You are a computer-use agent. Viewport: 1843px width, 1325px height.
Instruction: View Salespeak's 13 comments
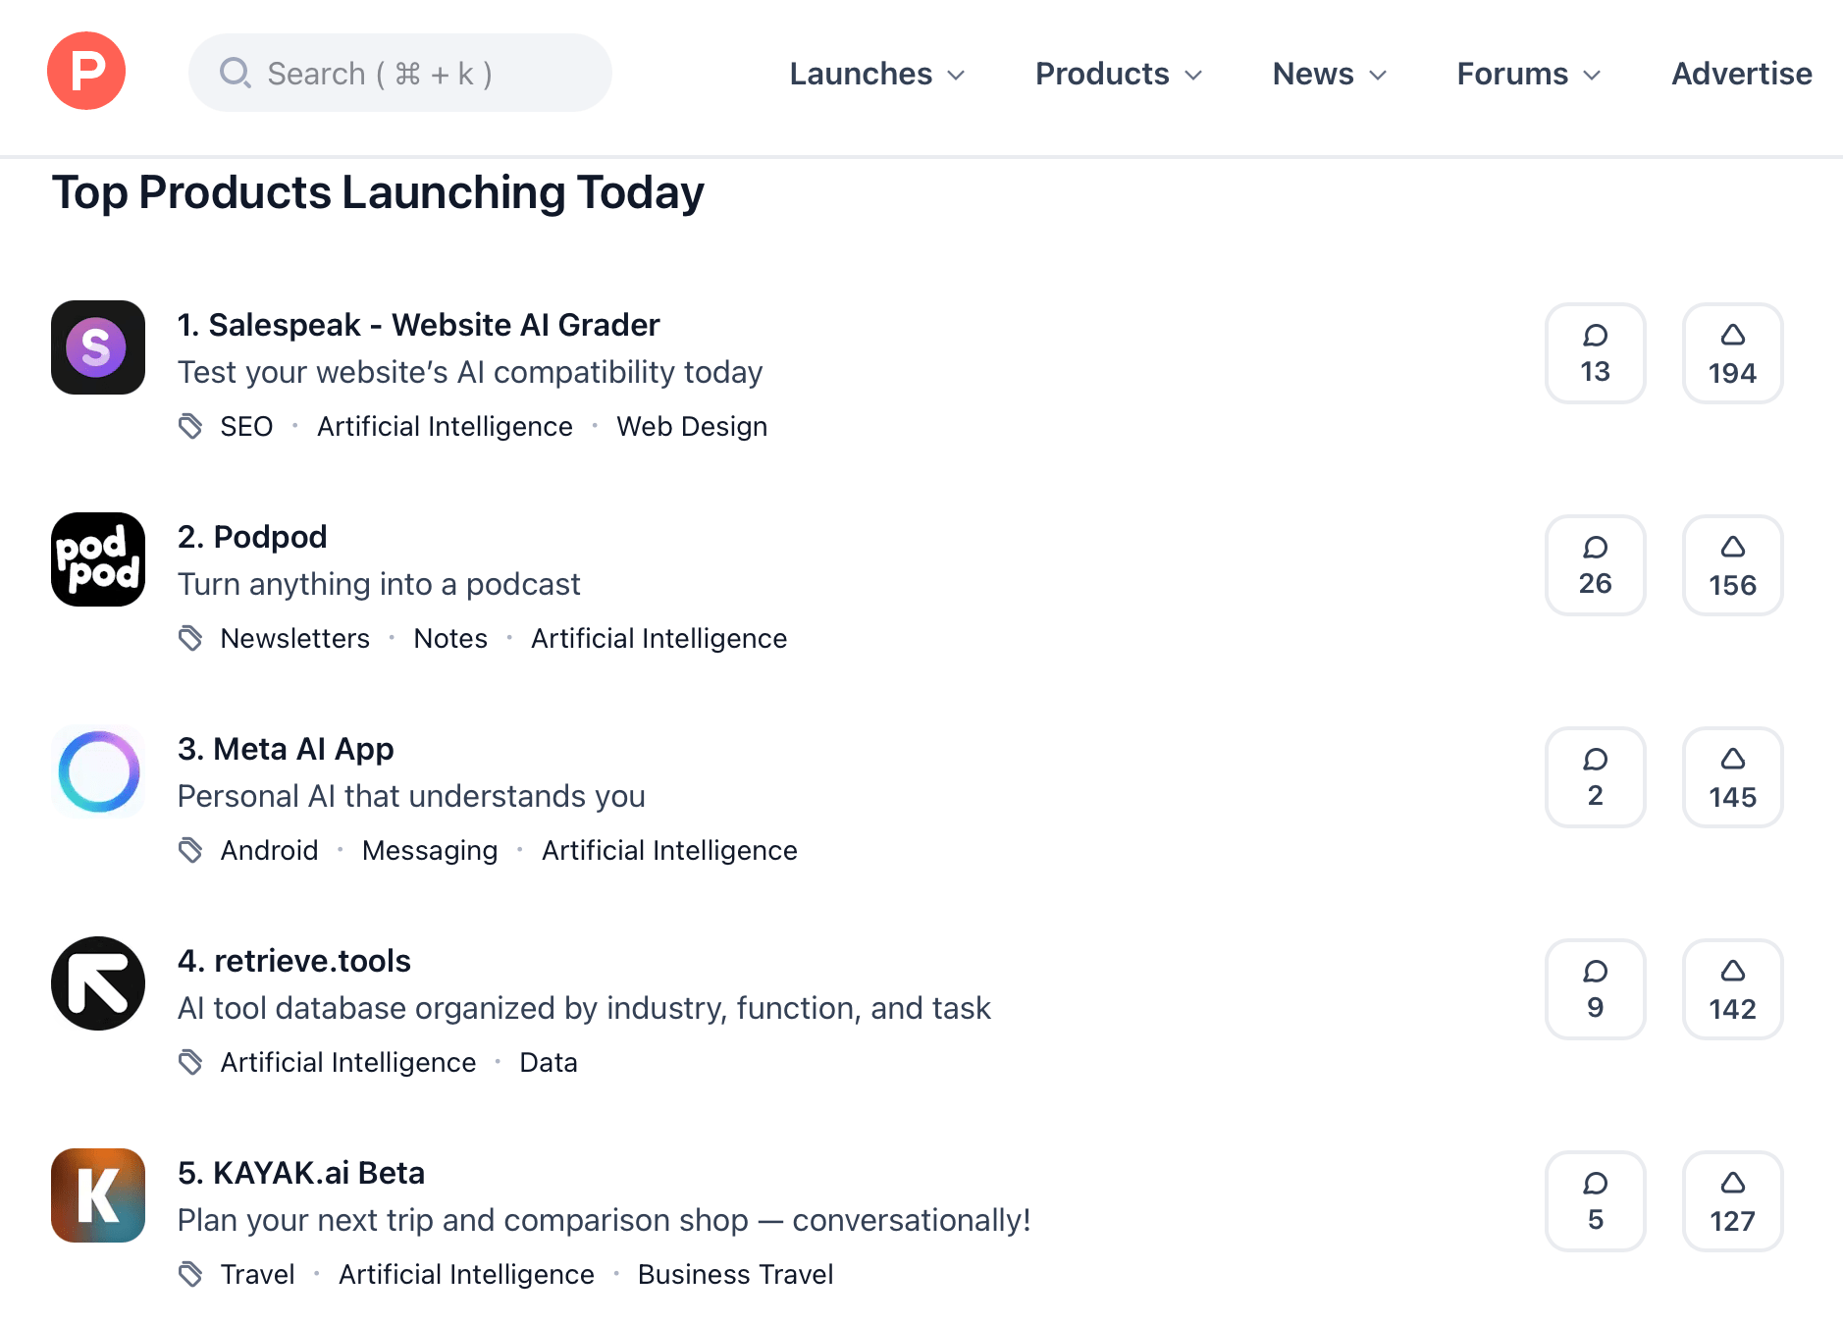[1596, 353]
